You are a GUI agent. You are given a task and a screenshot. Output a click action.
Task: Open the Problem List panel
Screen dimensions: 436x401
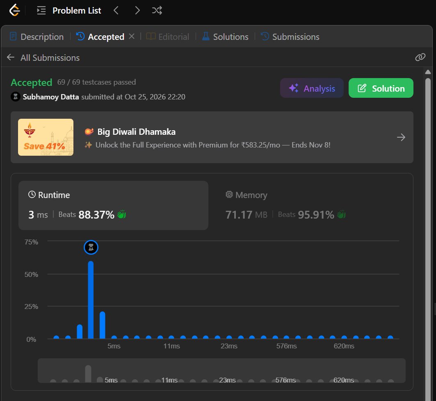[69, 11]
